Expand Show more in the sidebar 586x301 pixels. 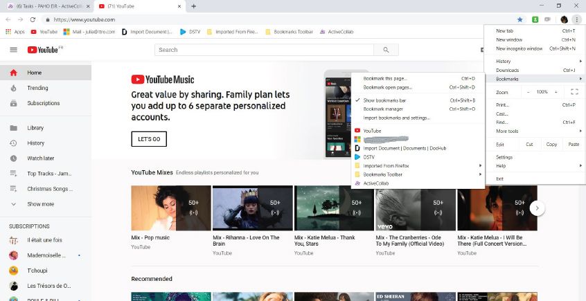click(x=40, y=204)
